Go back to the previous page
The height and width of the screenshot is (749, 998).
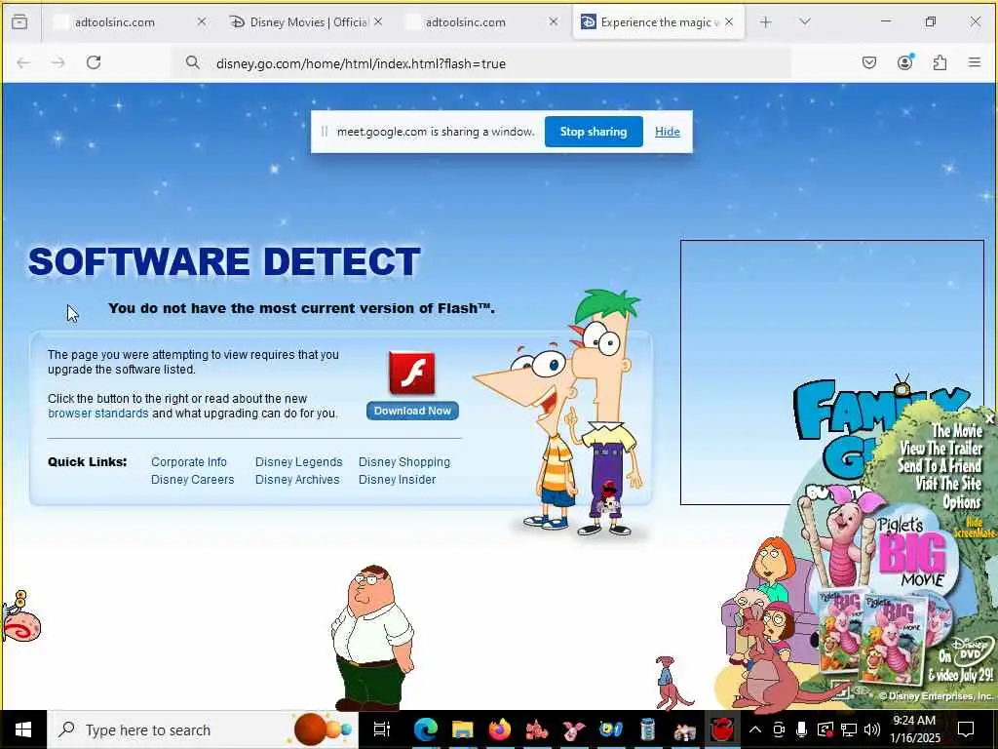23,62
